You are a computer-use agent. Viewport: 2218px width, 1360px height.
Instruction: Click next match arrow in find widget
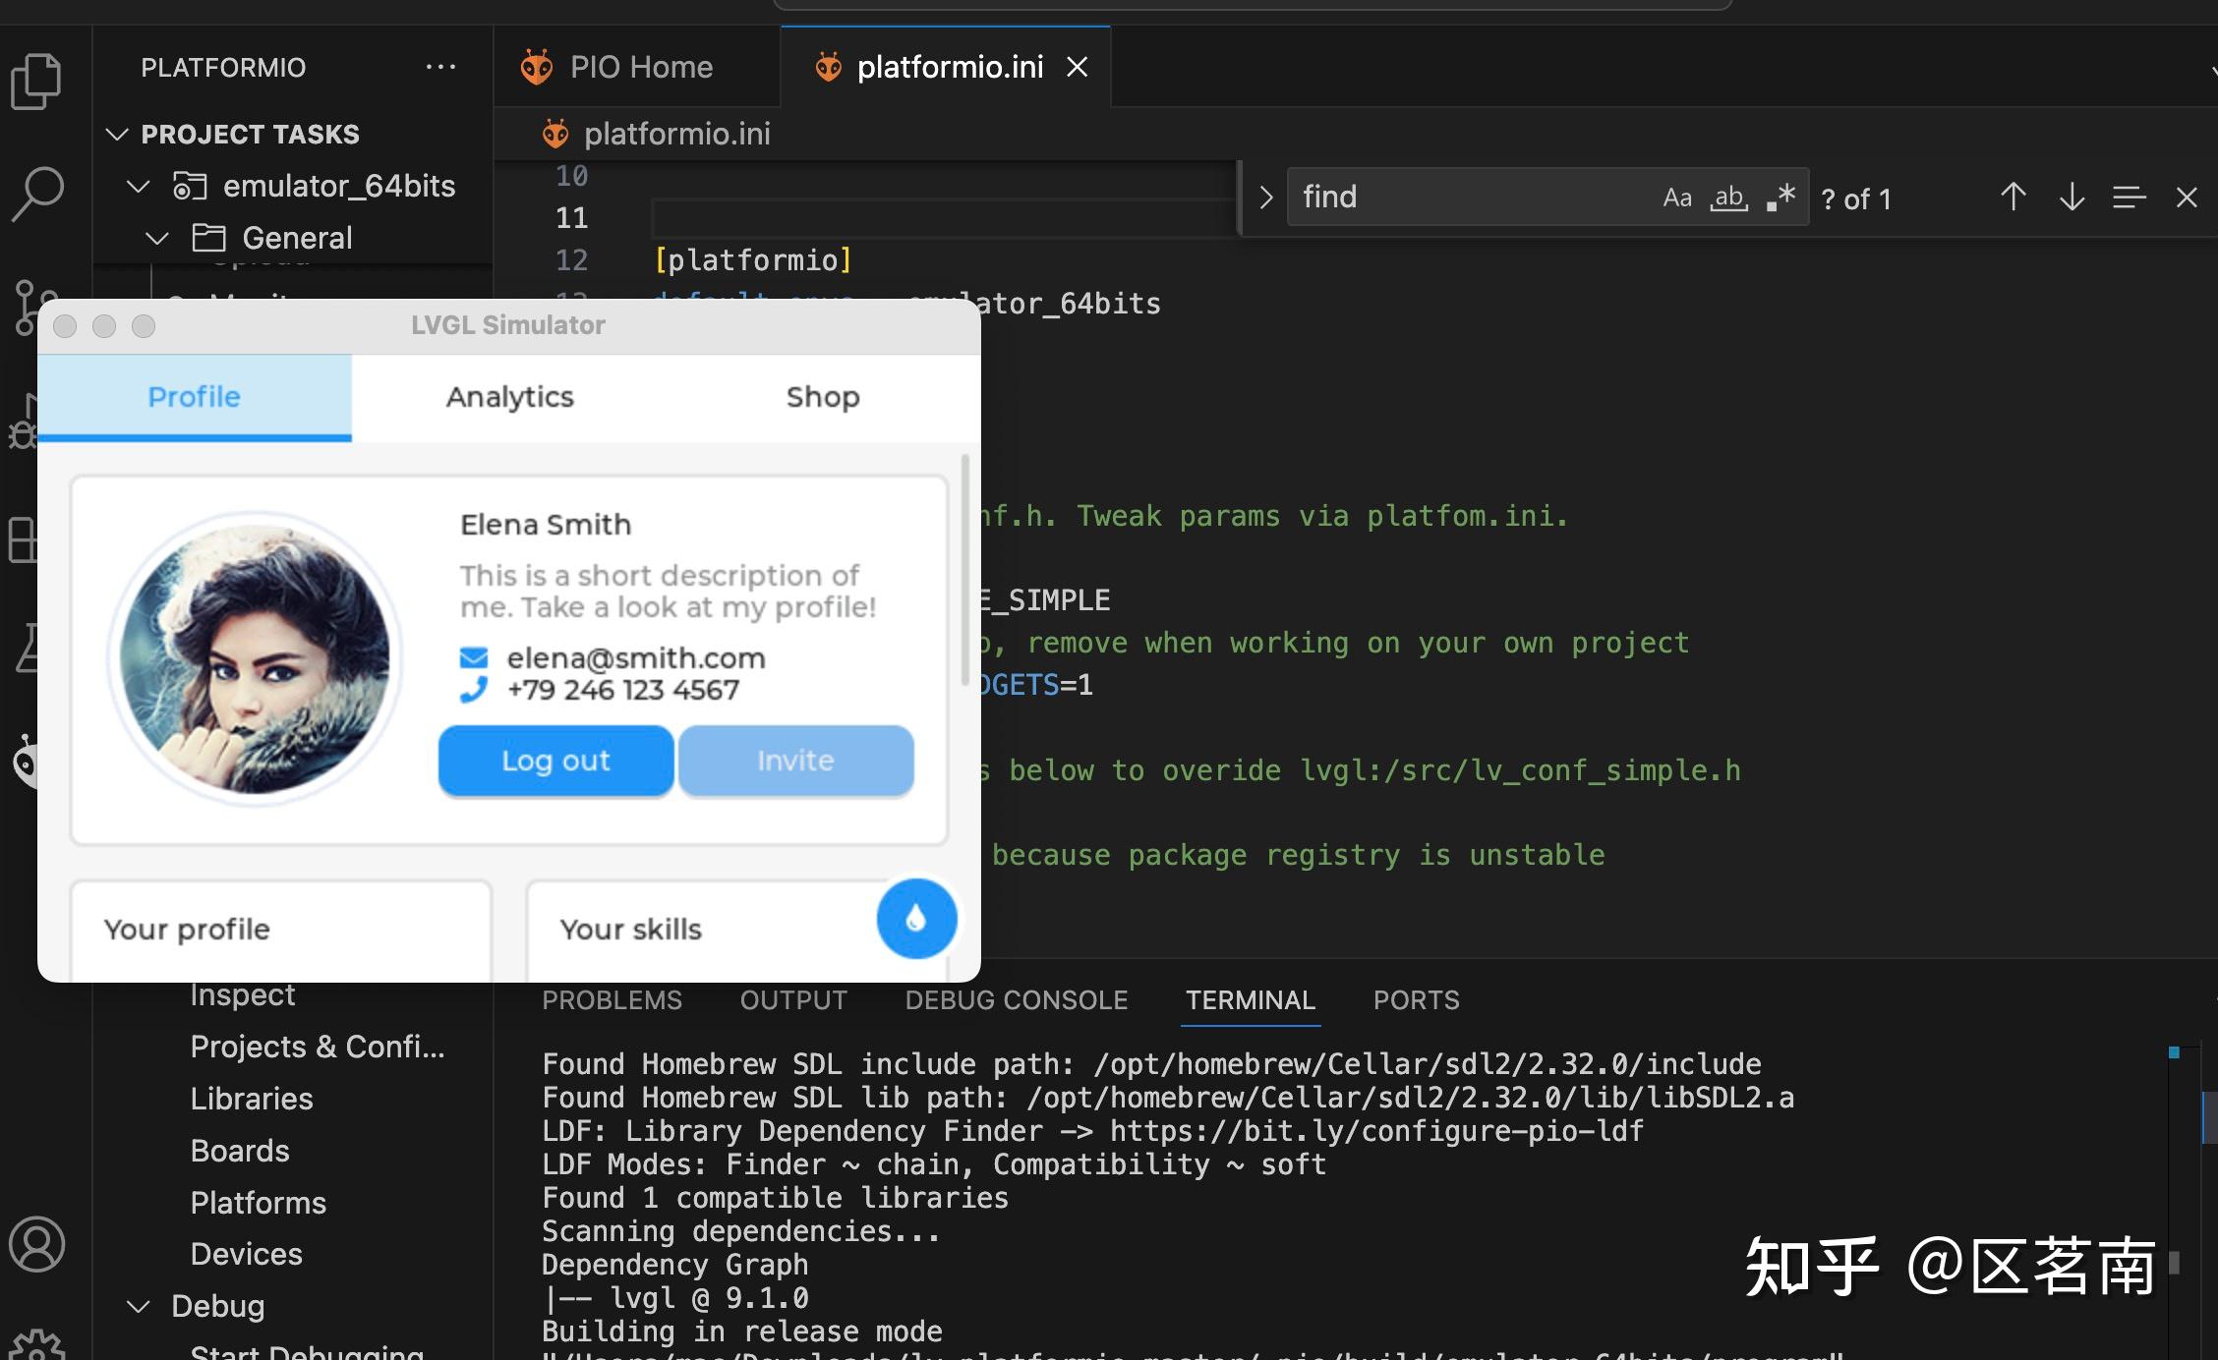[2072, 198]
